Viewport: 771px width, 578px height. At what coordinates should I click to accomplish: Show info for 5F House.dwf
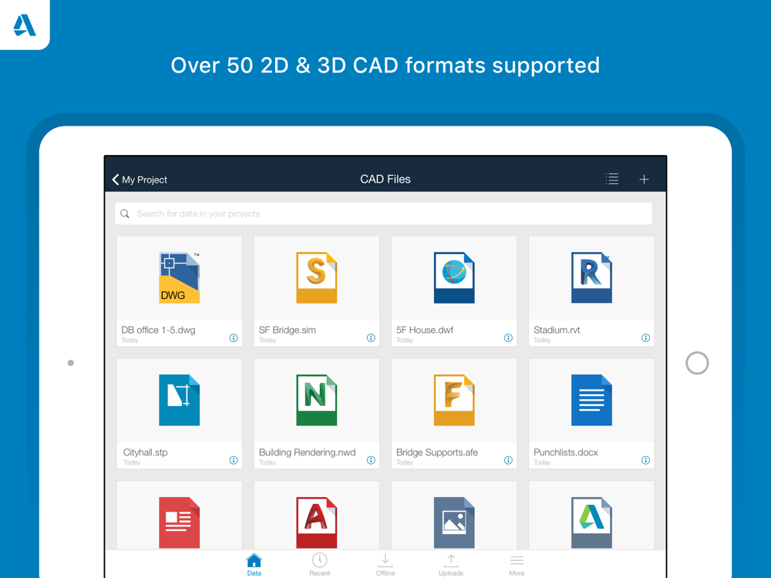[508, 338]
